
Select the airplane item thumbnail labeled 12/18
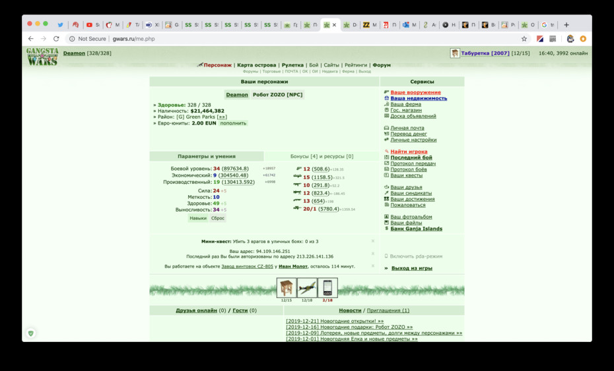point(307,288)
